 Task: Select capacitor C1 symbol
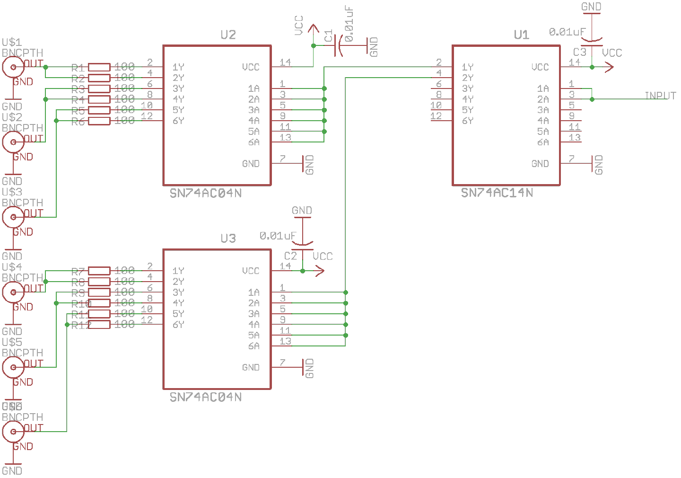[x=339, y=45]
